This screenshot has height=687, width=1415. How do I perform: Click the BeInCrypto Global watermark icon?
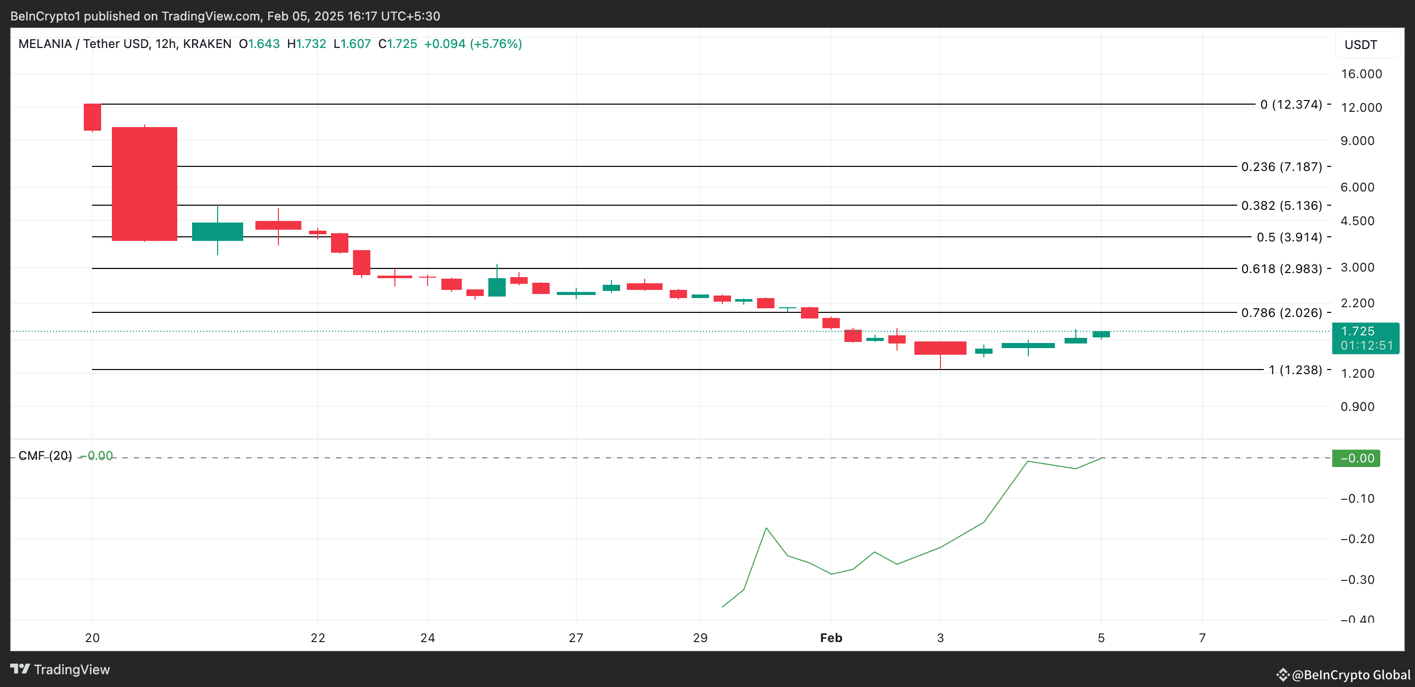(x=1282, y=674)
